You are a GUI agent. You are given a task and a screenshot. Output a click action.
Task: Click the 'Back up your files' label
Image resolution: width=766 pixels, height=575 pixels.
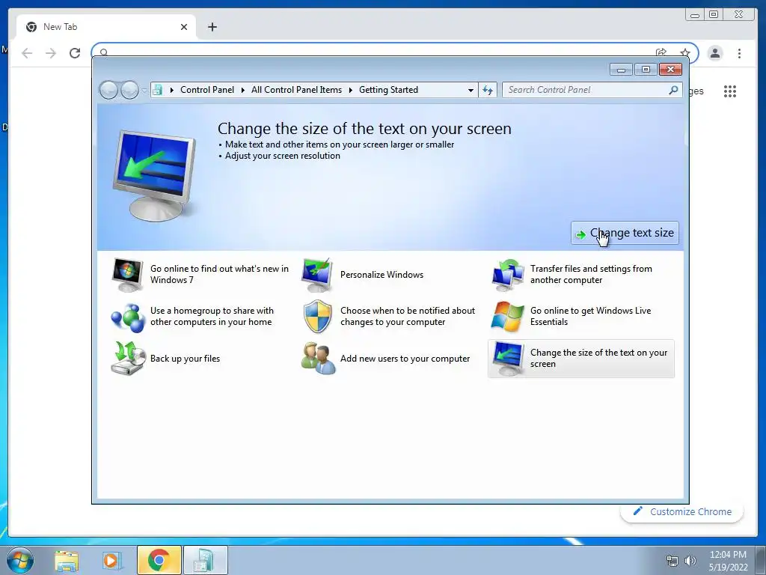coord(186,359)
